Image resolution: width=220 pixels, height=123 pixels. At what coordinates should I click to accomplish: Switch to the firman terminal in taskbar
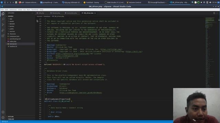click(157, 2)
